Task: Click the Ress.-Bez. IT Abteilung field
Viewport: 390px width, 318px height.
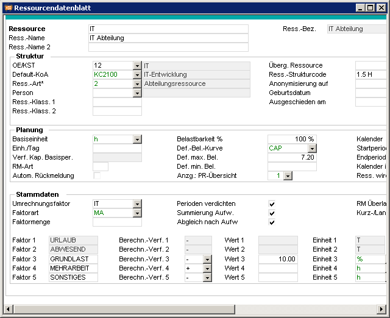Action: pos(356,29)
